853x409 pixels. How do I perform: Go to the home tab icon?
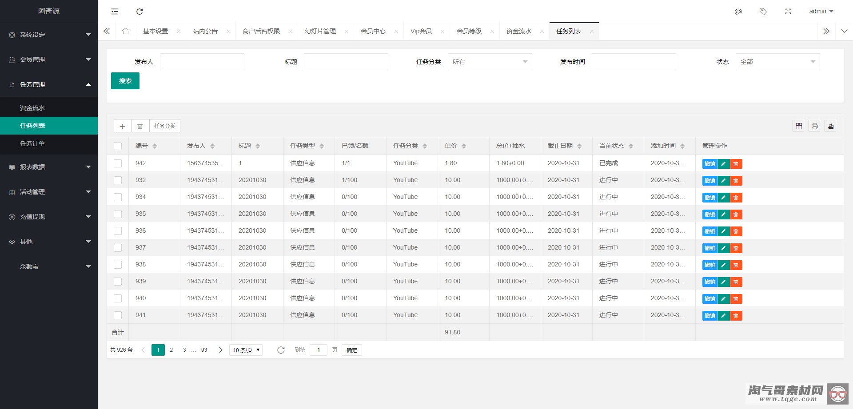coord(126,31)
